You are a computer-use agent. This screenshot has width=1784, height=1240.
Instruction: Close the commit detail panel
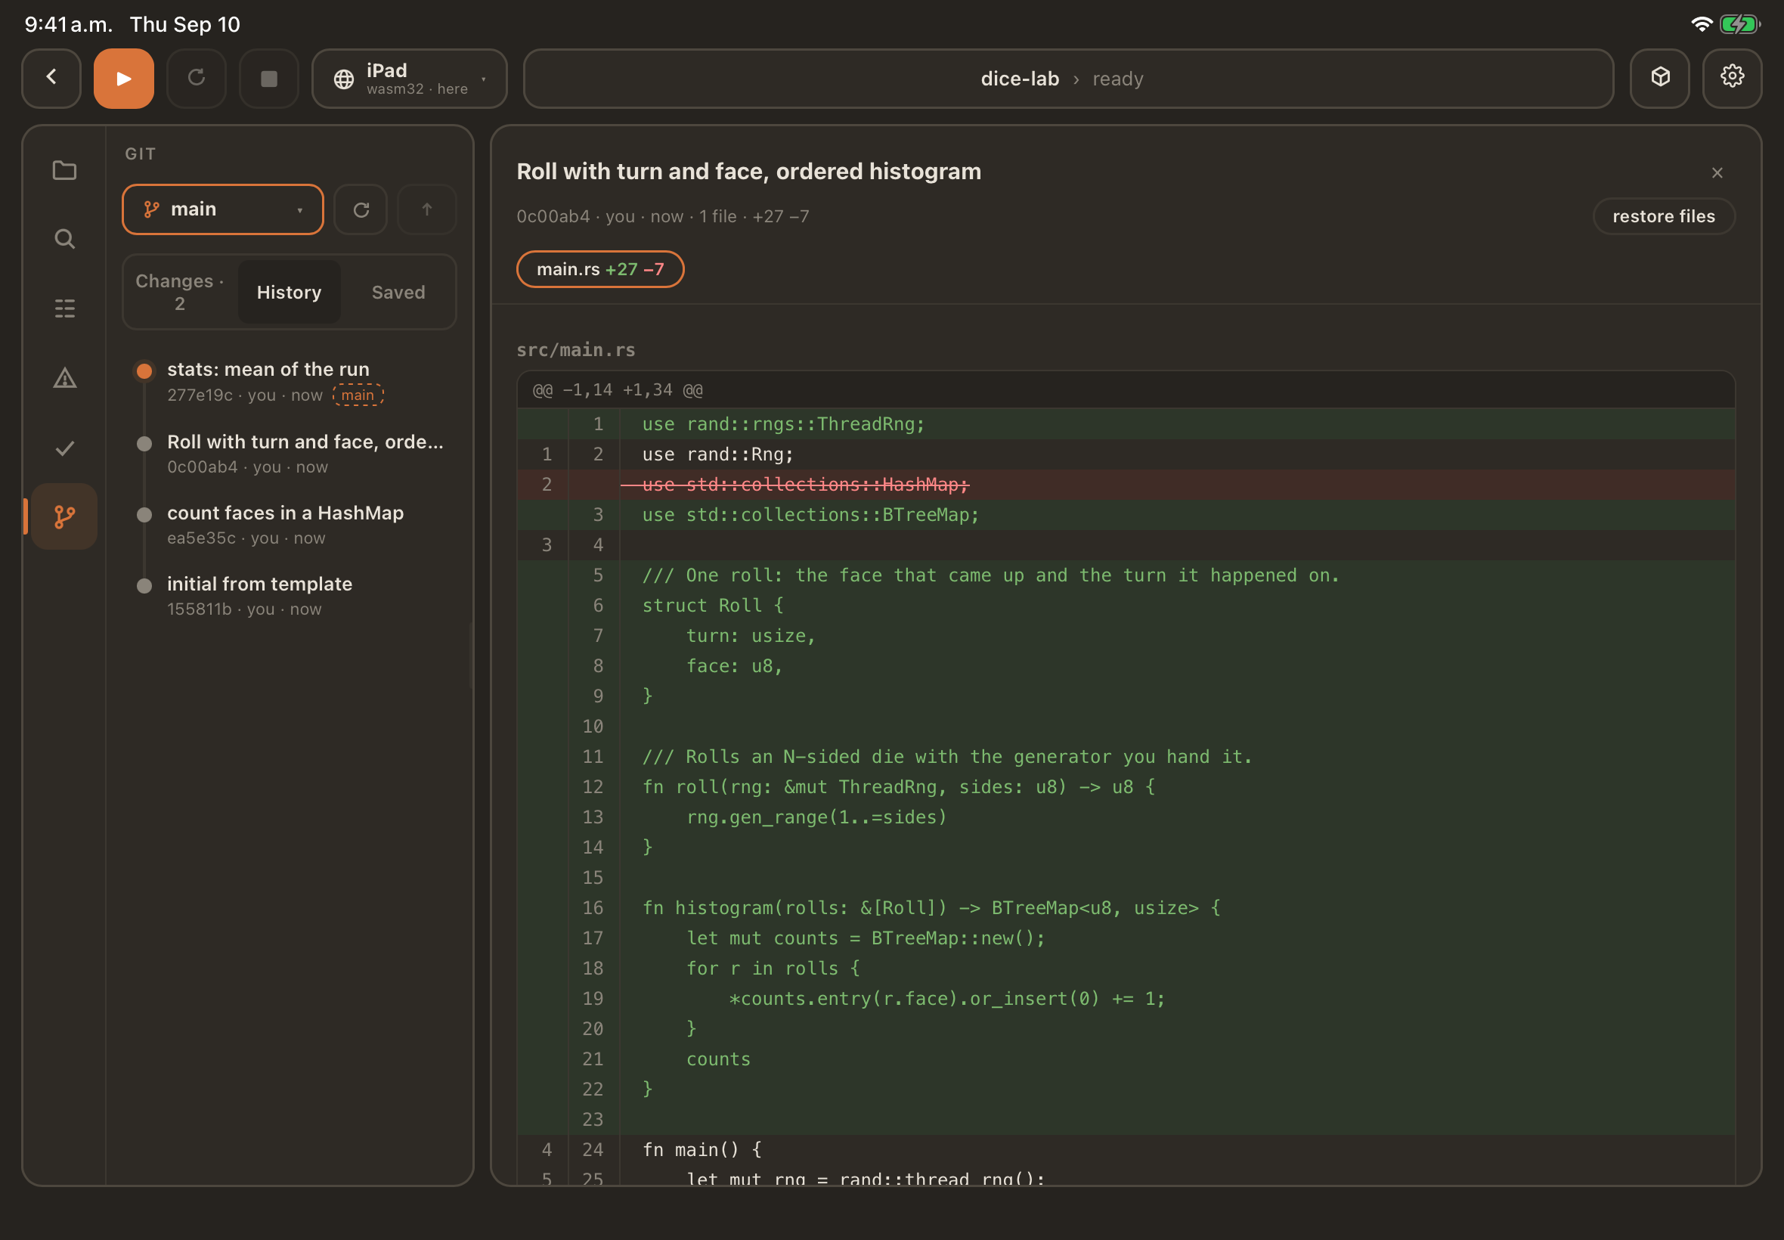coord(1717,172)
